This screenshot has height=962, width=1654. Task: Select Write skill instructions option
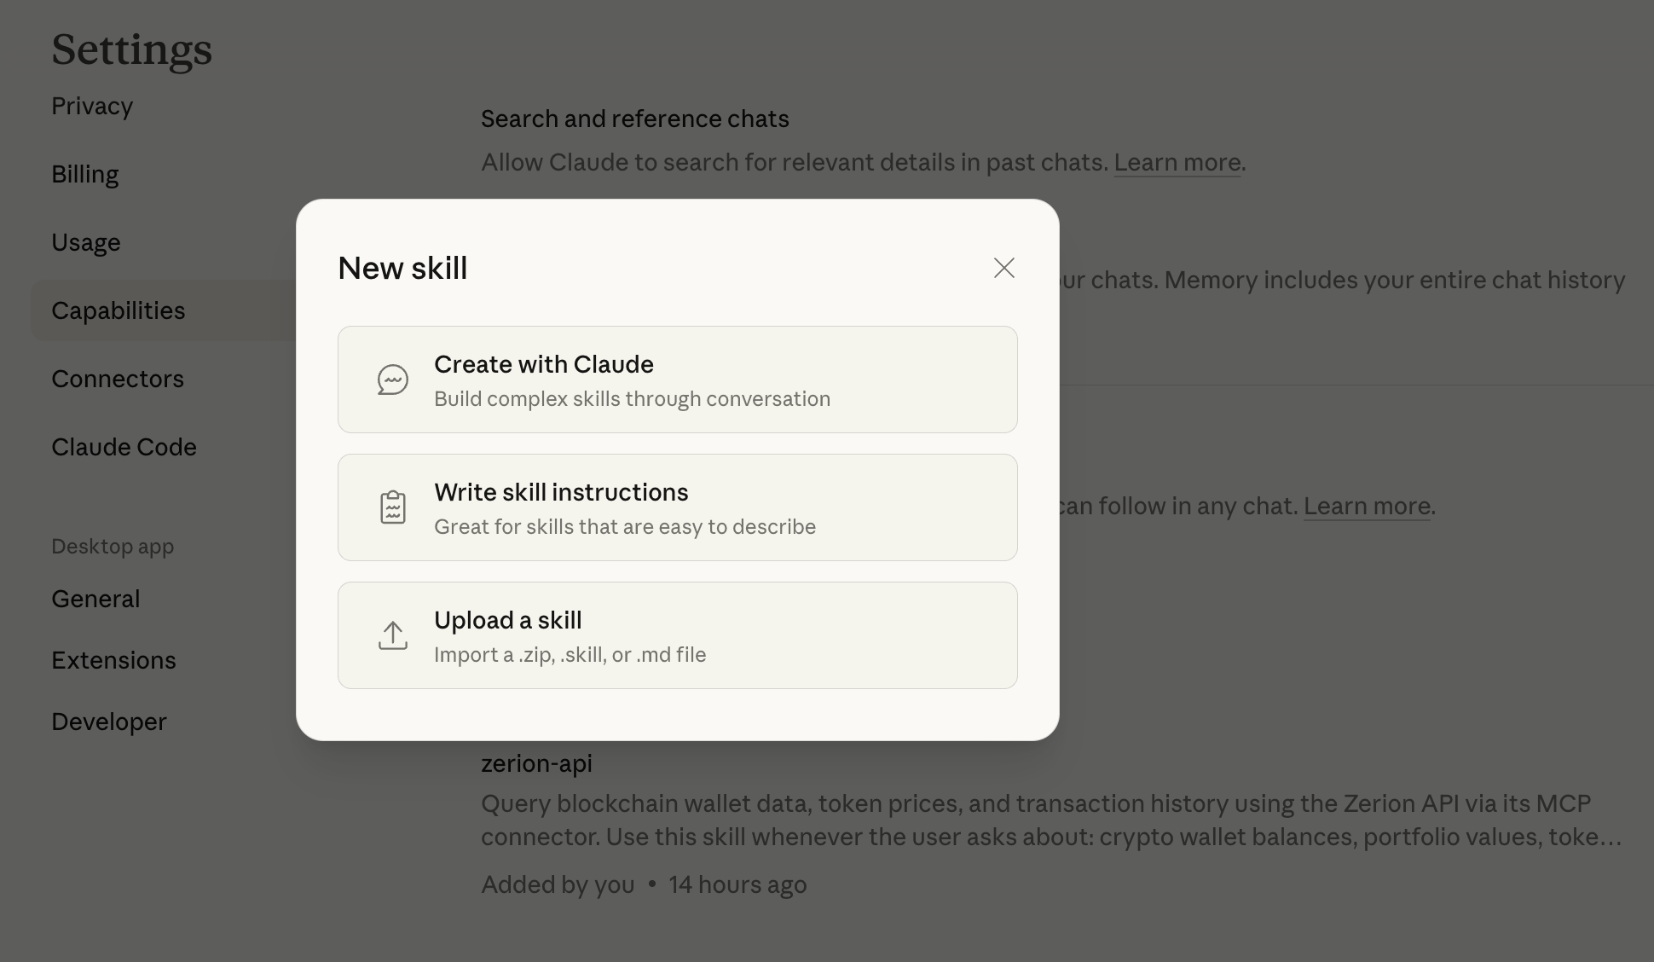pos(677,507)
